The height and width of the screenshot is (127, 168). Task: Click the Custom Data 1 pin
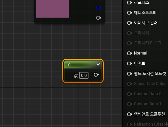click(x=130, y=104)
